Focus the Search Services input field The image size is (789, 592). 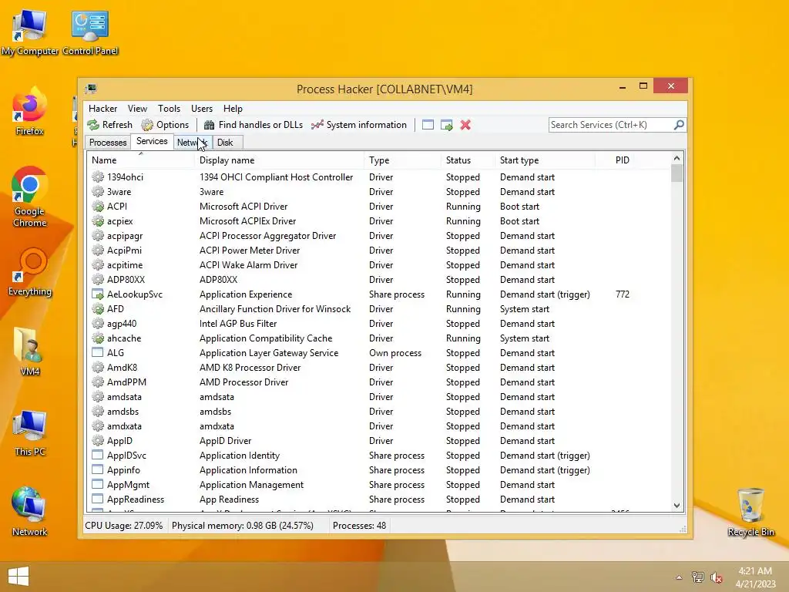coord(611,125)
